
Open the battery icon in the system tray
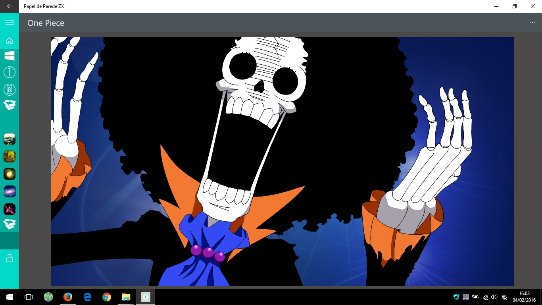tap(475, 297)
